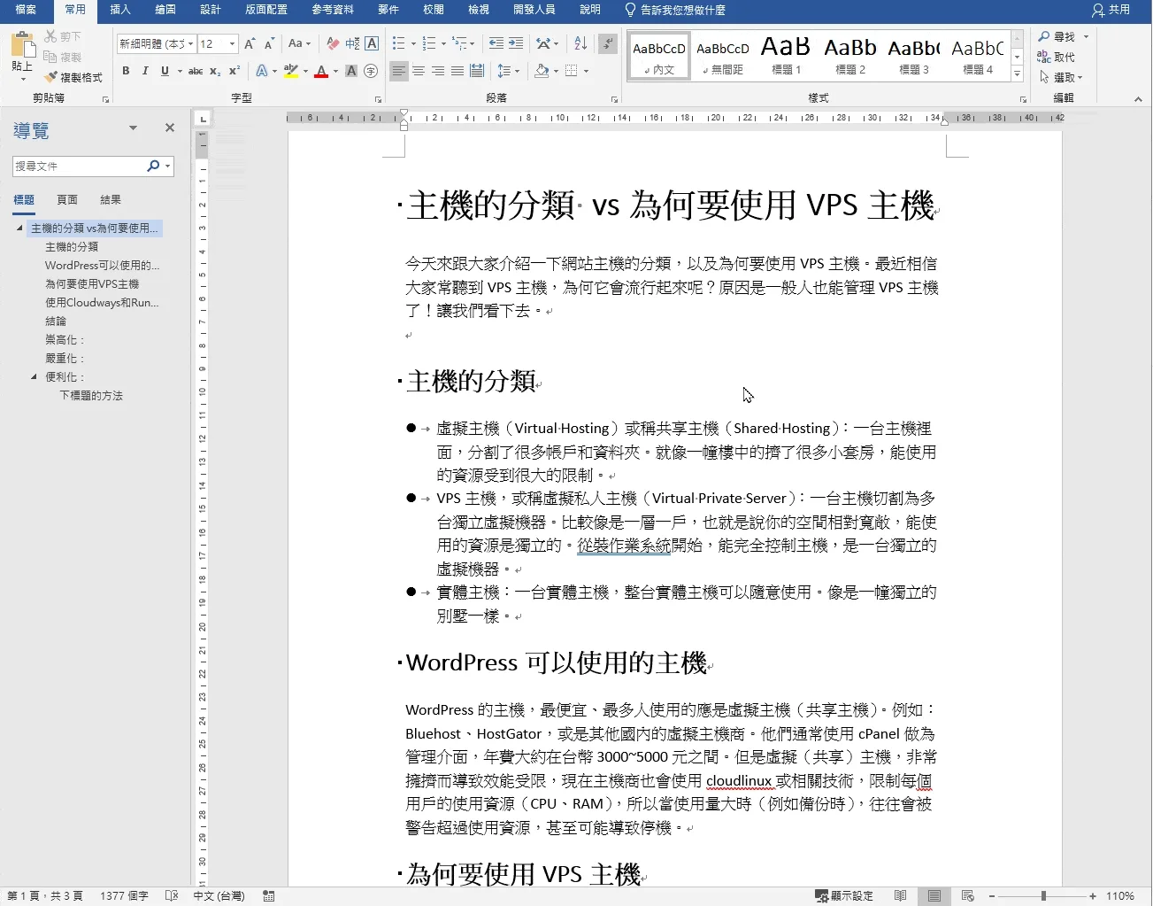This screenshot has width=1153, height=906.
Task: Increase font size with the grow-font icon
Action: click(250, 43)
